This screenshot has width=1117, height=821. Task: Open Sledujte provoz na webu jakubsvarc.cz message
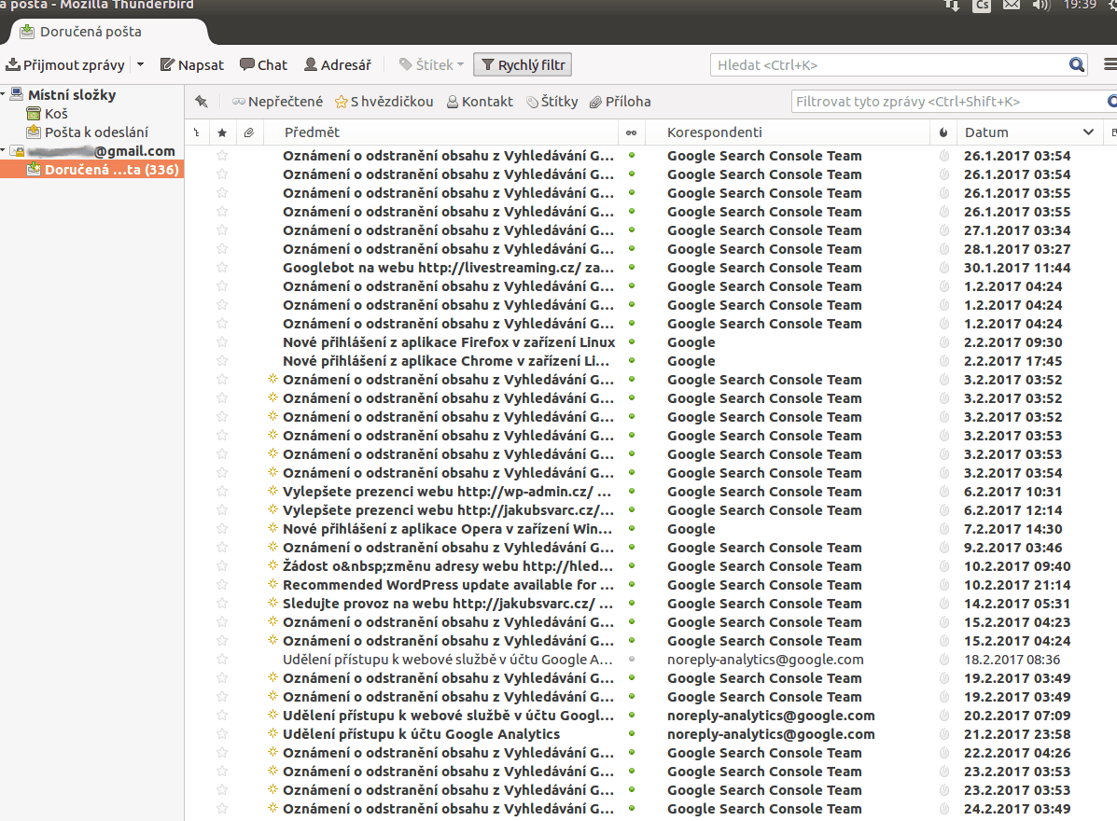tap(448, 603)
